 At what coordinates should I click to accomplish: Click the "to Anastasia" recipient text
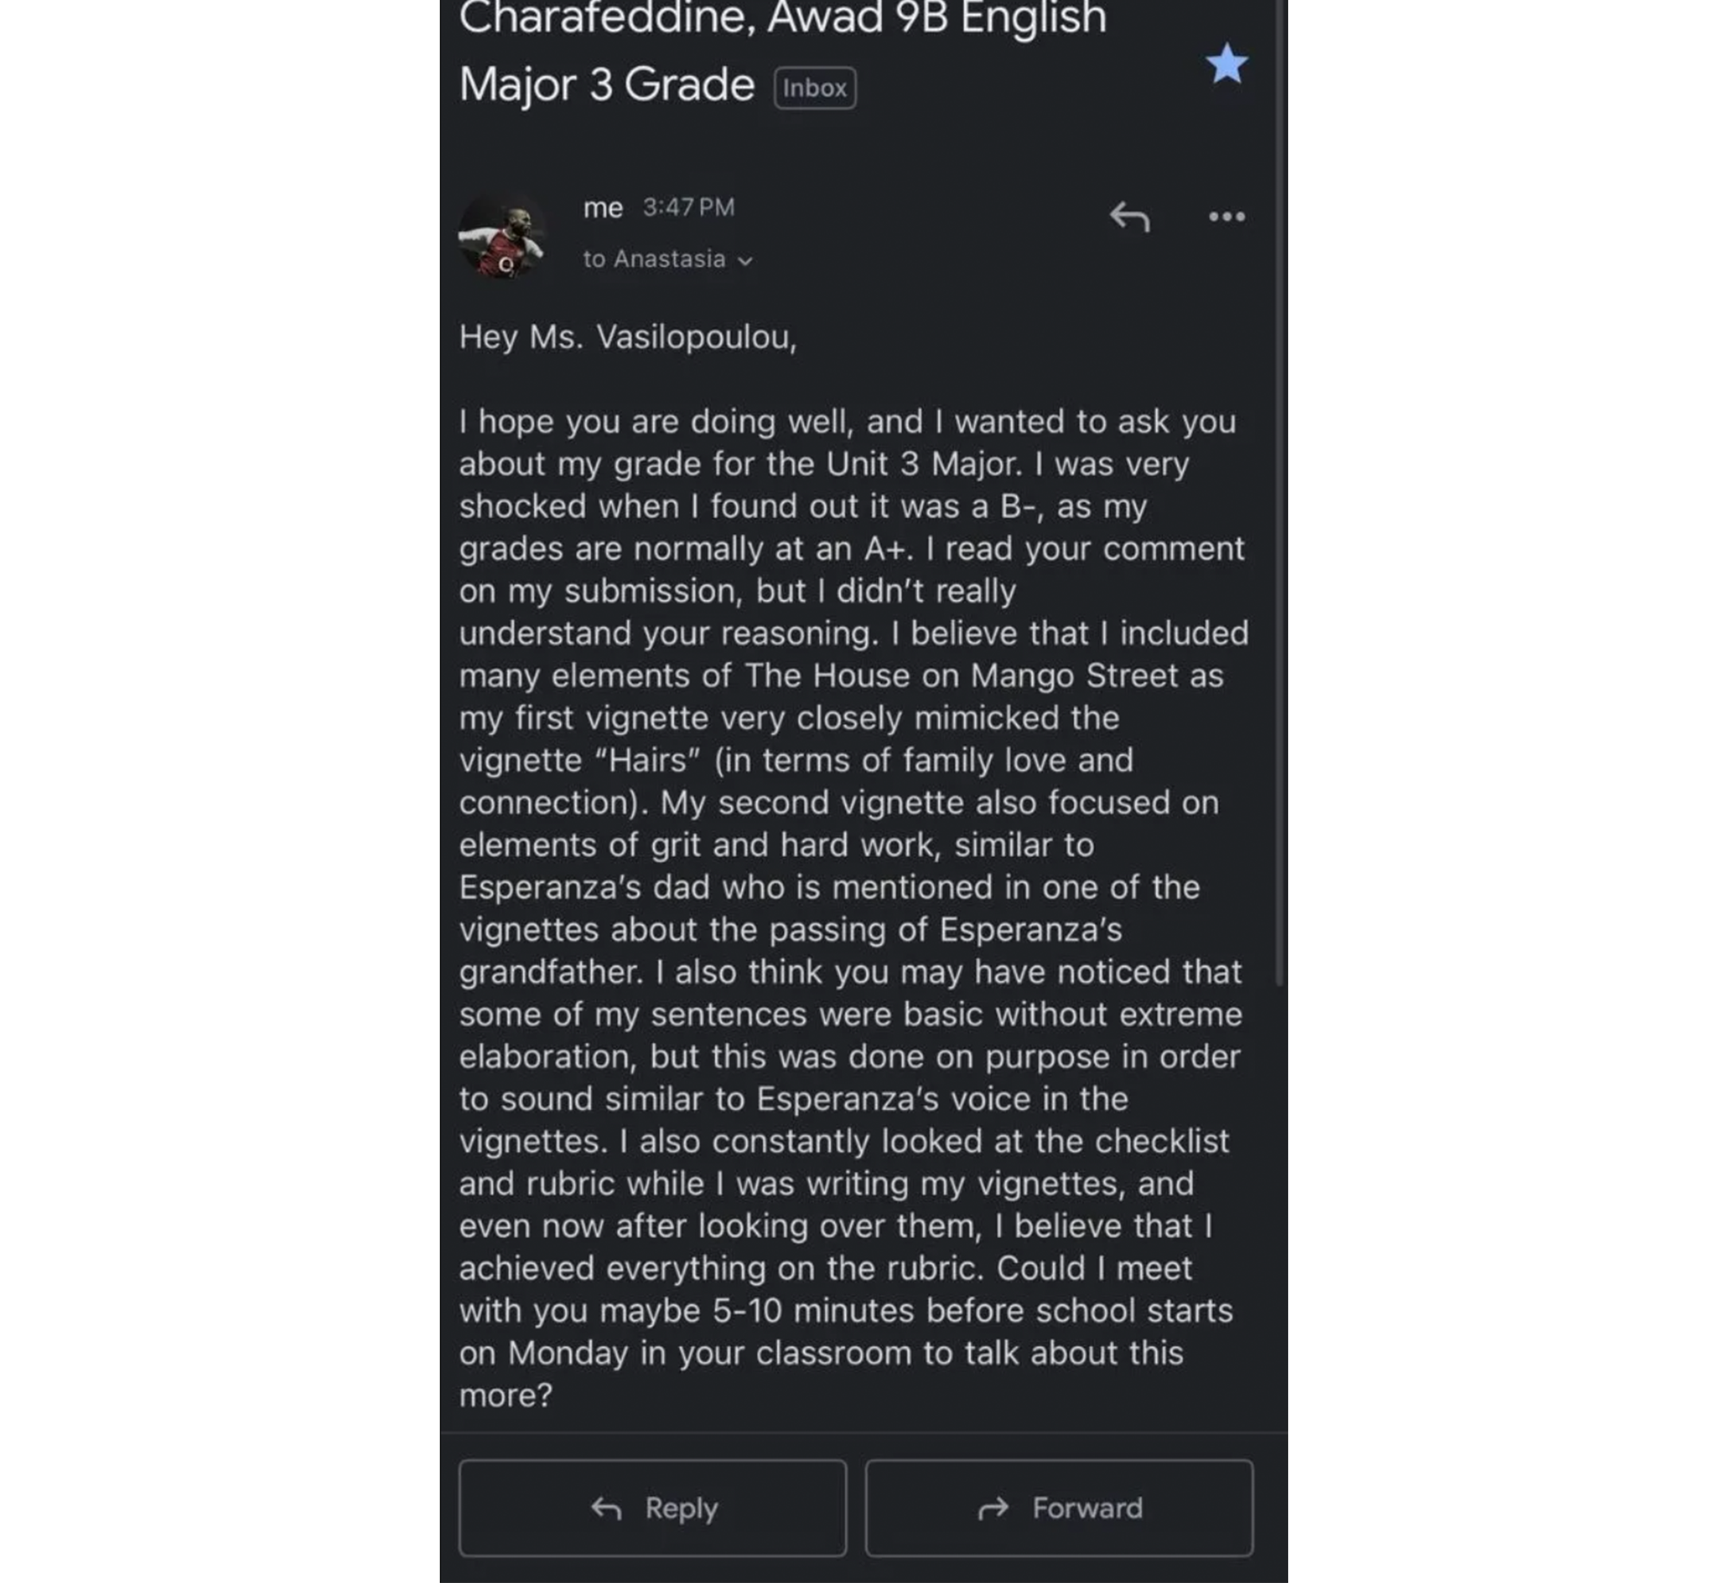[x=654, y=259]
